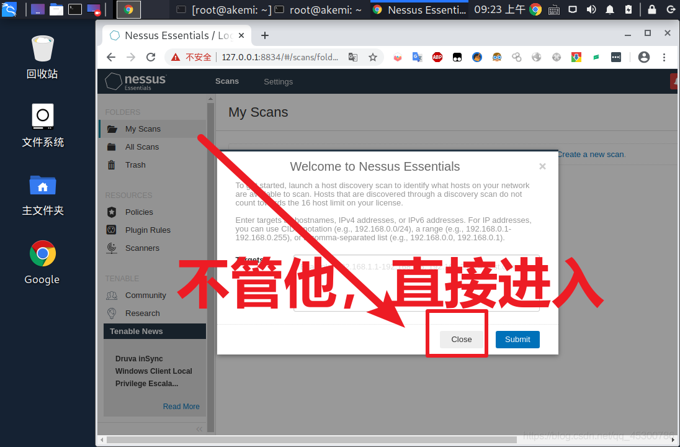Click the Chrome profile avatar icon
680x447 pixels.
point(644,57)
